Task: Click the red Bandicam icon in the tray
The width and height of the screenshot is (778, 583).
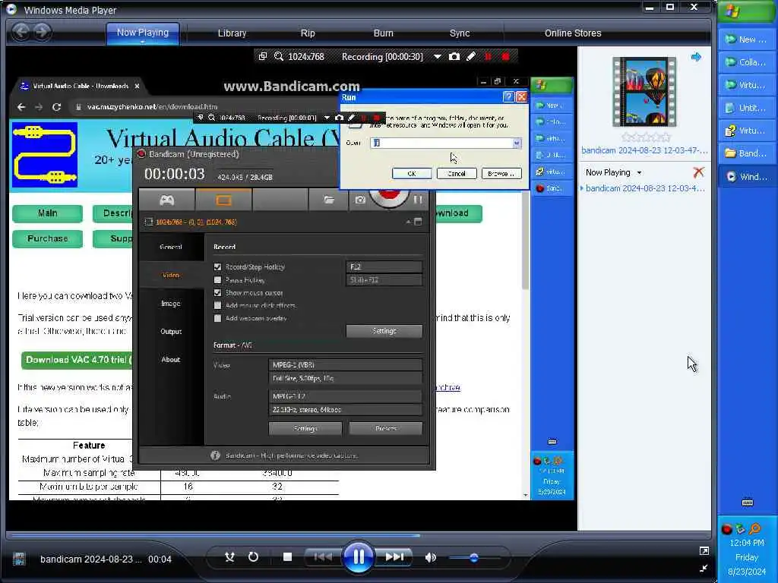Action: click(x=727, y=529)
